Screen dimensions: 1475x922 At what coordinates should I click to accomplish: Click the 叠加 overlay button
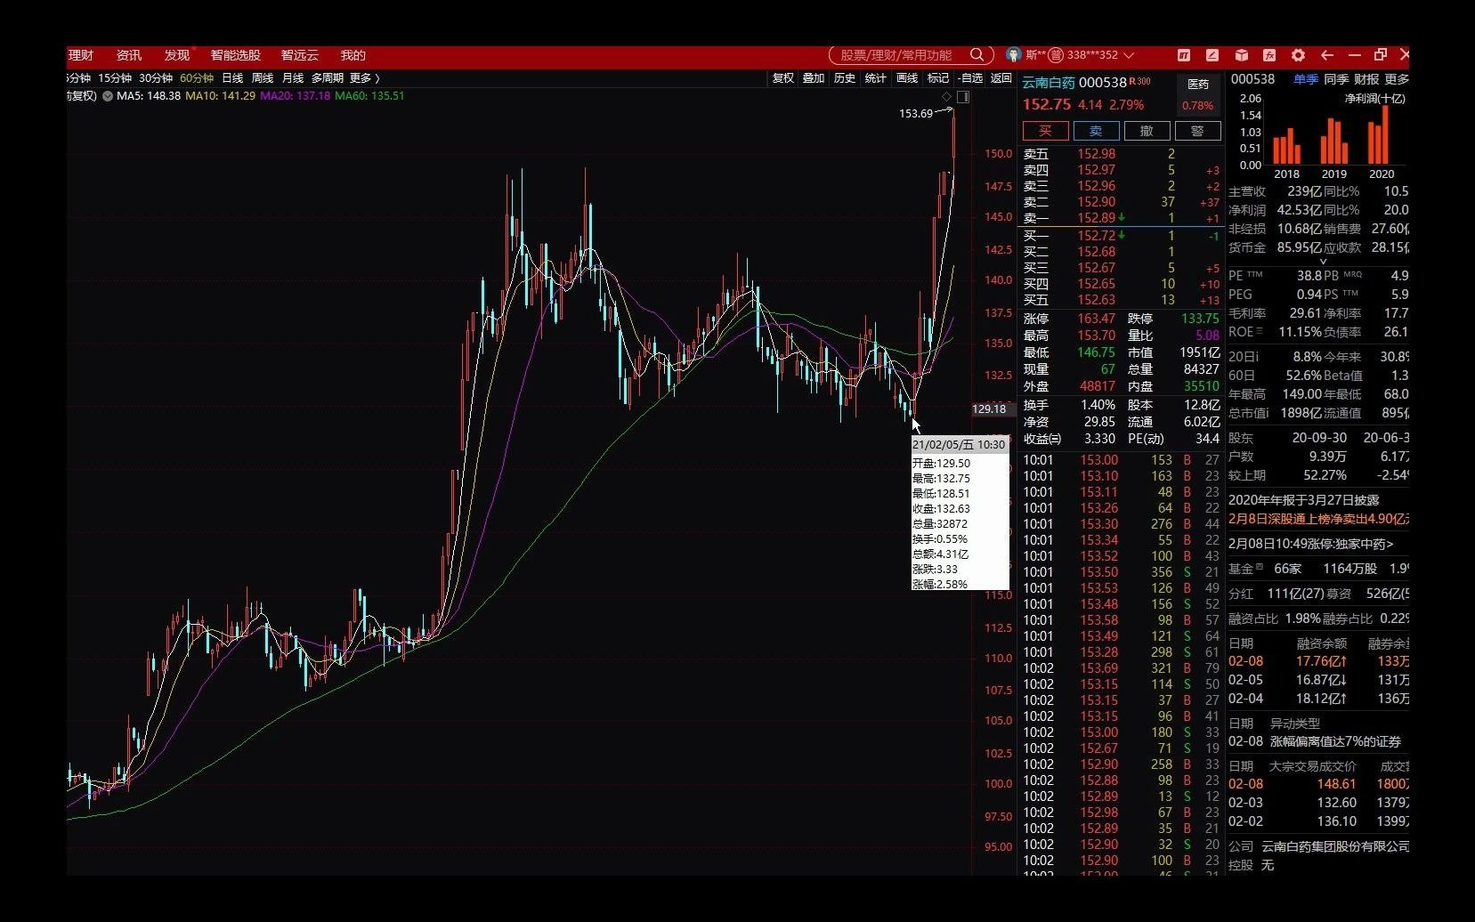pos(814,78)
